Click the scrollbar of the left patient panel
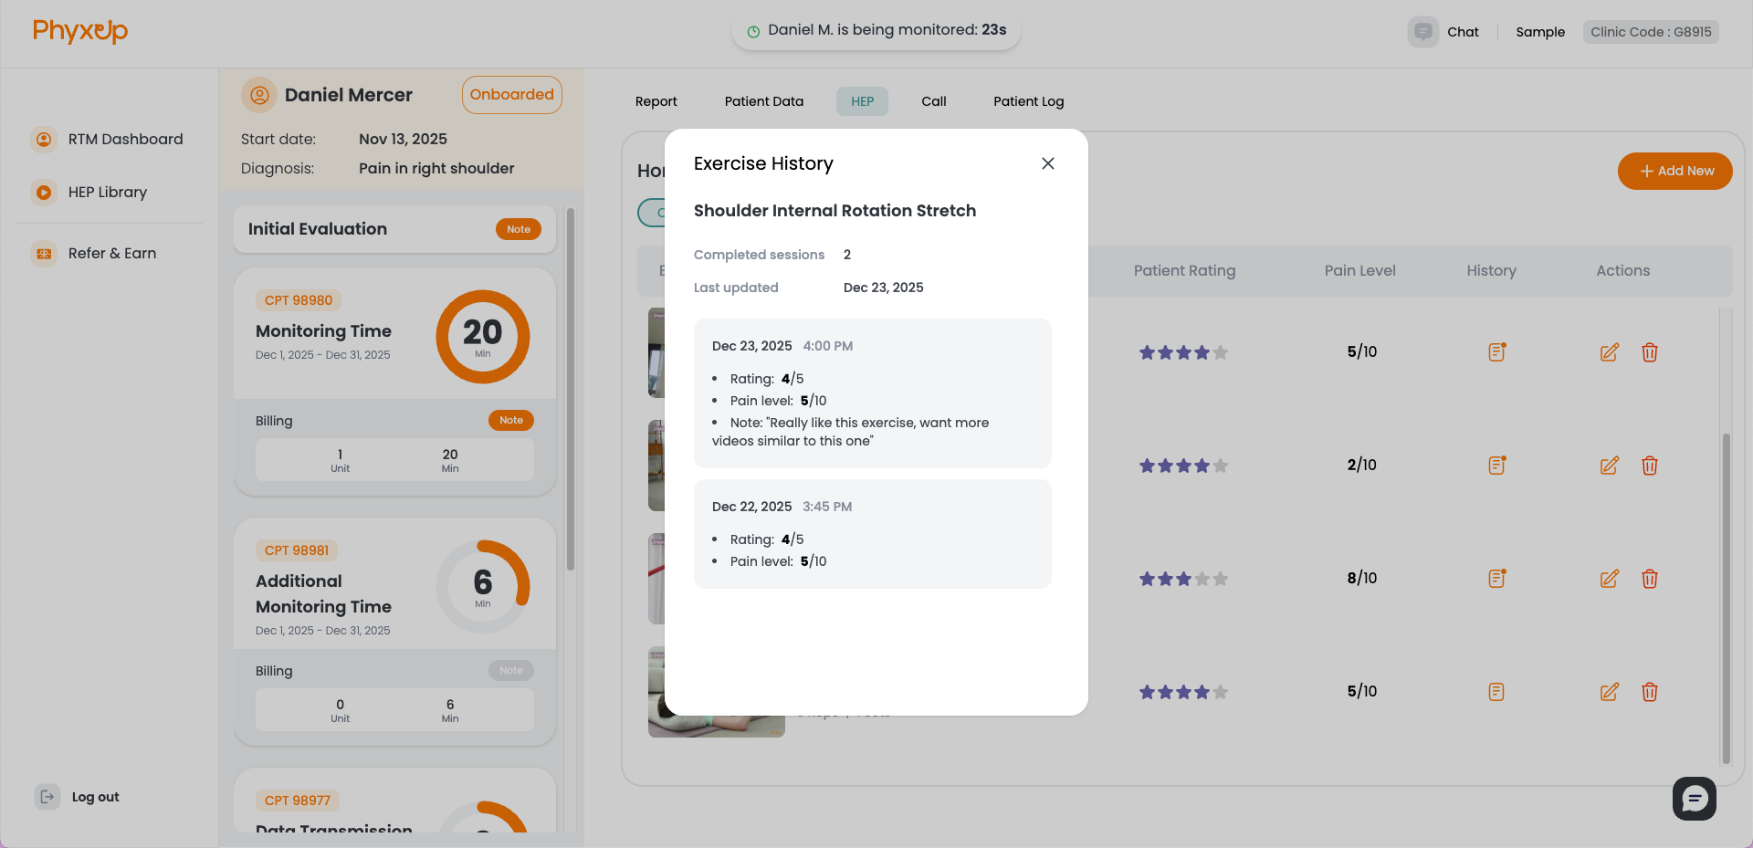 [572, 383]
